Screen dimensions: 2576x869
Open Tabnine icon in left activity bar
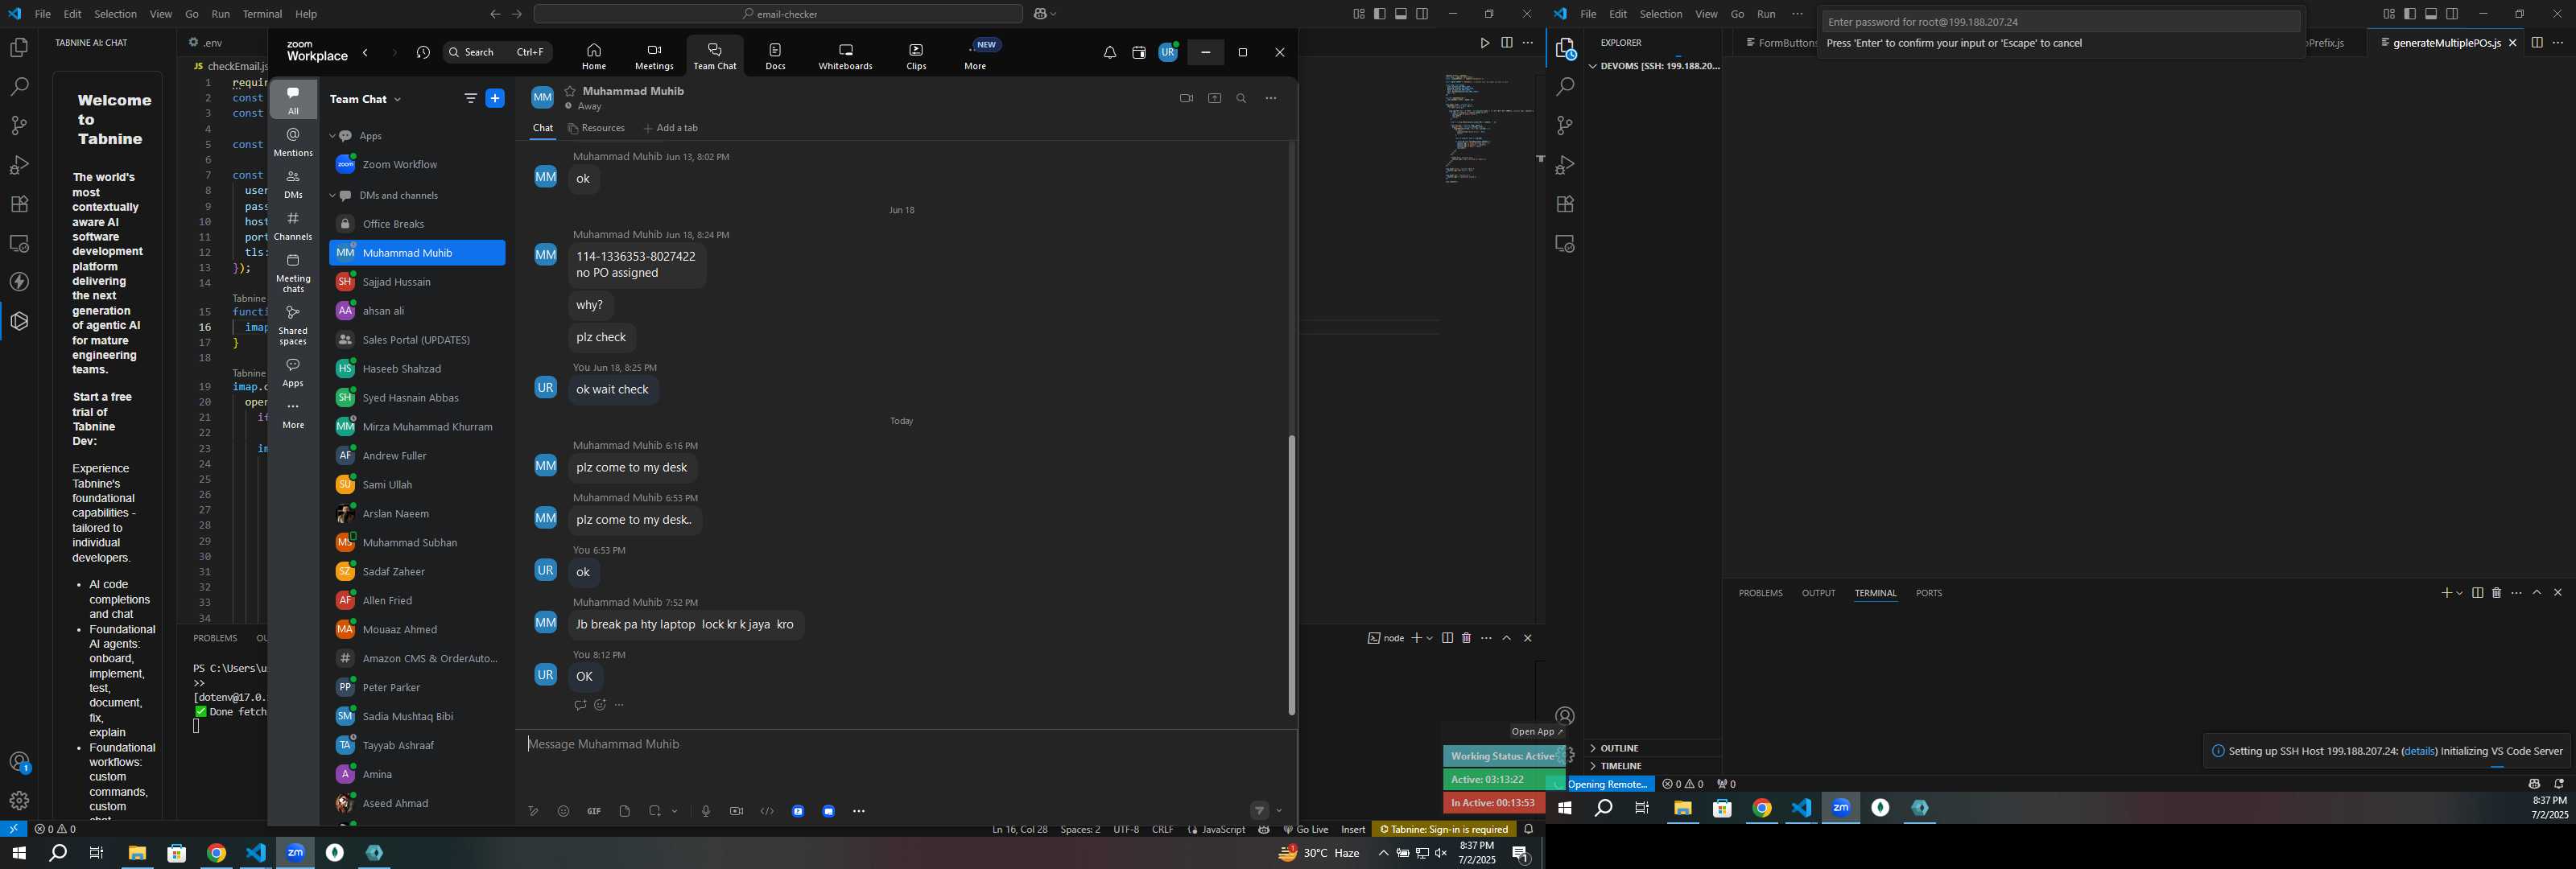(x=19, y=321)
